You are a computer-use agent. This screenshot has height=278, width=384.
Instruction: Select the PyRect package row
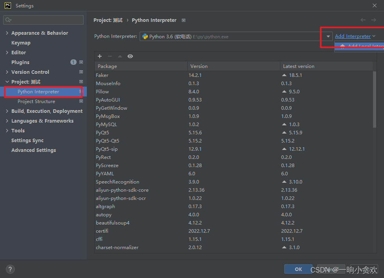[234, 157]
